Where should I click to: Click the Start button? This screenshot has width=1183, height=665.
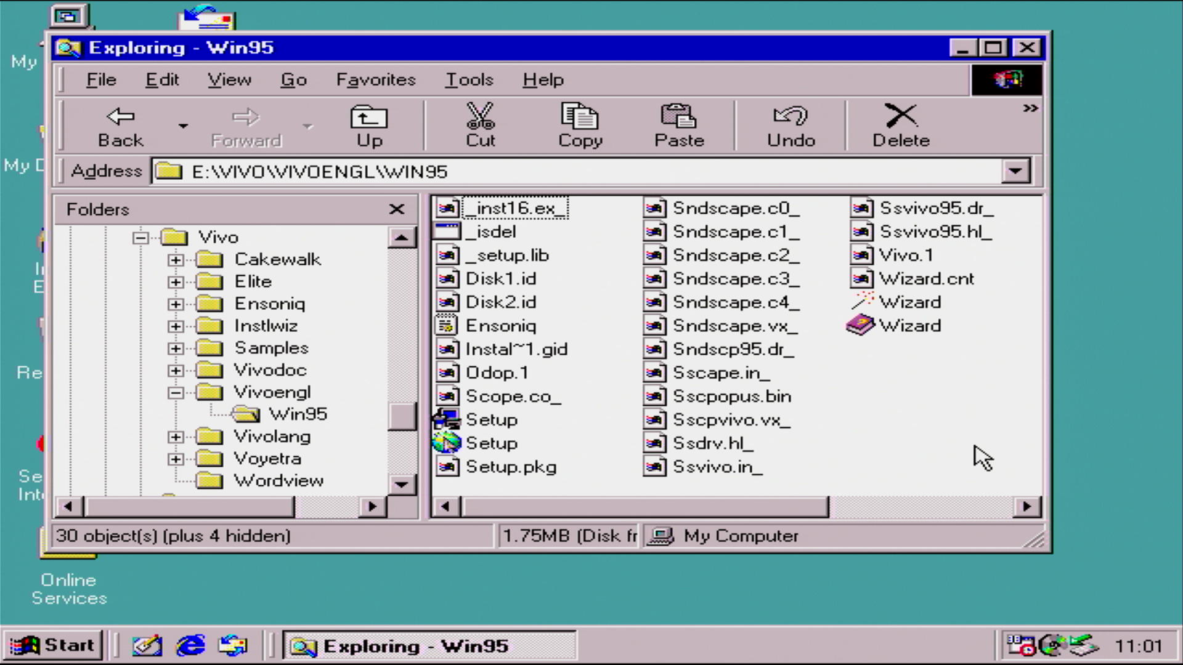pyautogui.click(x=53, y=645)
